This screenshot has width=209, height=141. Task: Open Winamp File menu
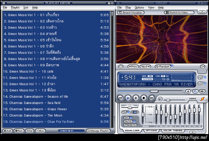[x=119, y=8]
